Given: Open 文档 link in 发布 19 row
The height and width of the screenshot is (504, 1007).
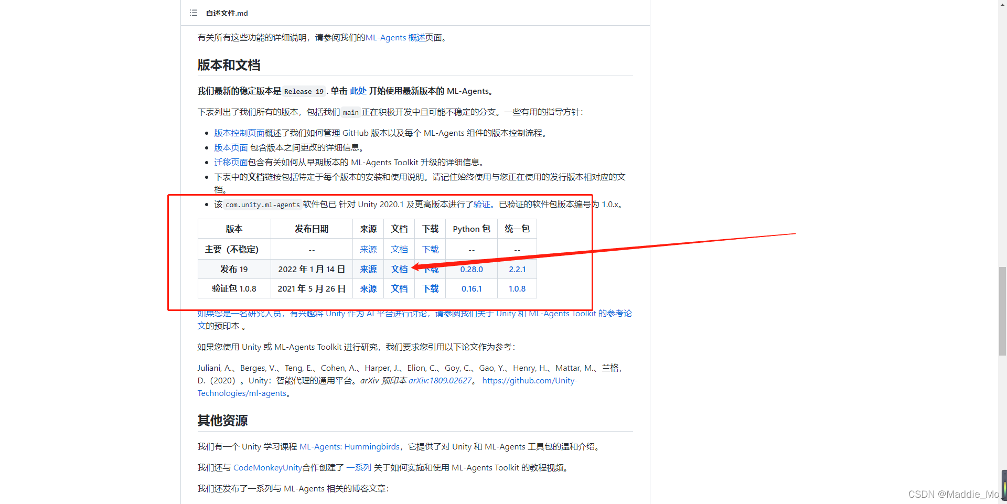Looking at the screenshot, I should pyautogui.click(x=399, y=270).
